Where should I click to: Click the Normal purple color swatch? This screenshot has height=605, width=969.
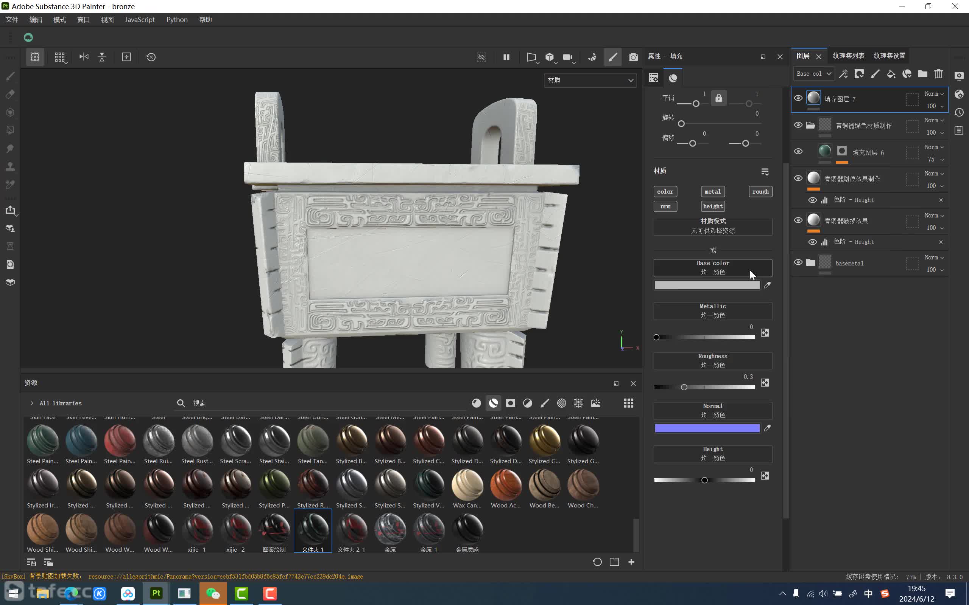(x=707, y=428)
